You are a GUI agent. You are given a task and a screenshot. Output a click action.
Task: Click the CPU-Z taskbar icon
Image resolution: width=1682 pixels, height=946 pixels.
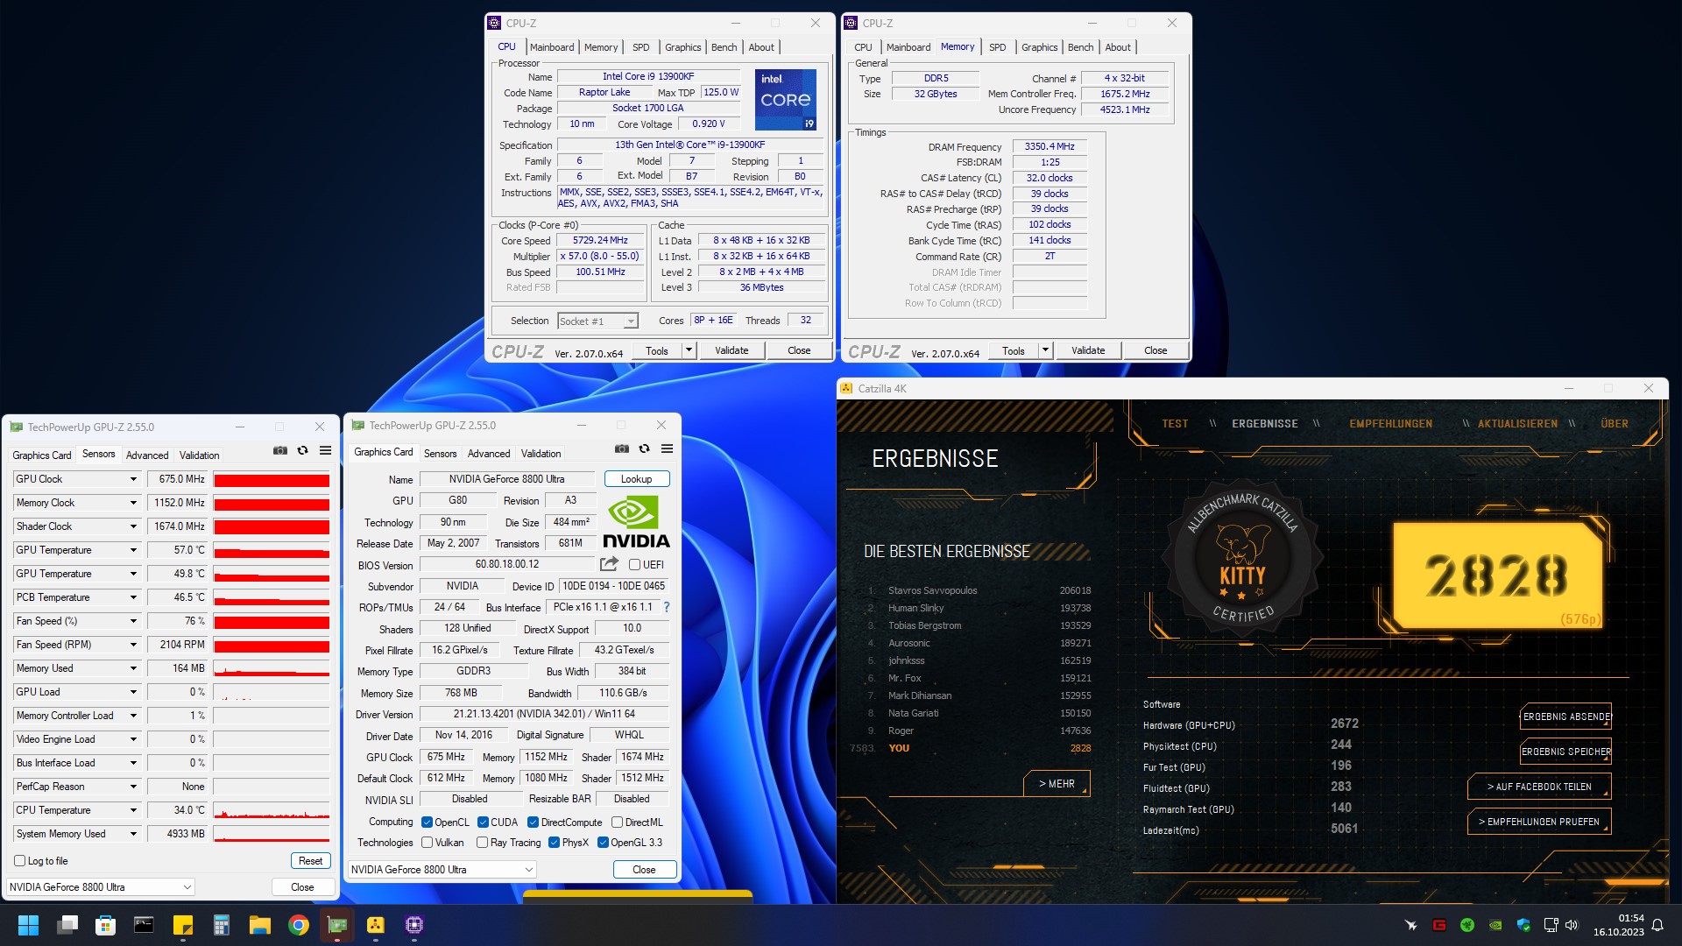414,925
